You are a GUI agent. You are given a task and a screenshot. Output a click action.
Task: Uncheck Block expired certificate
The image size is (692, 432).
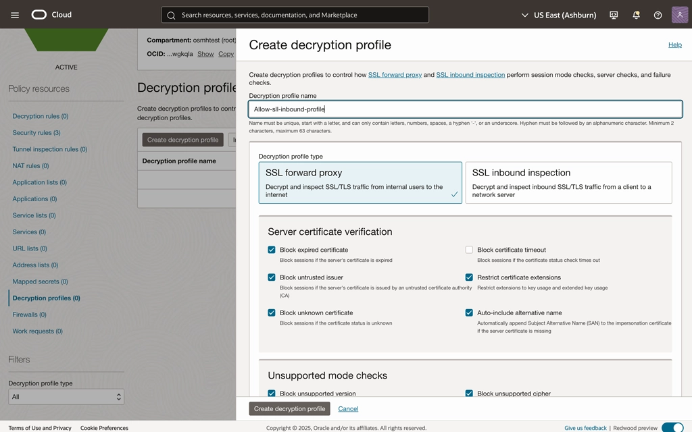pos(272,250)
